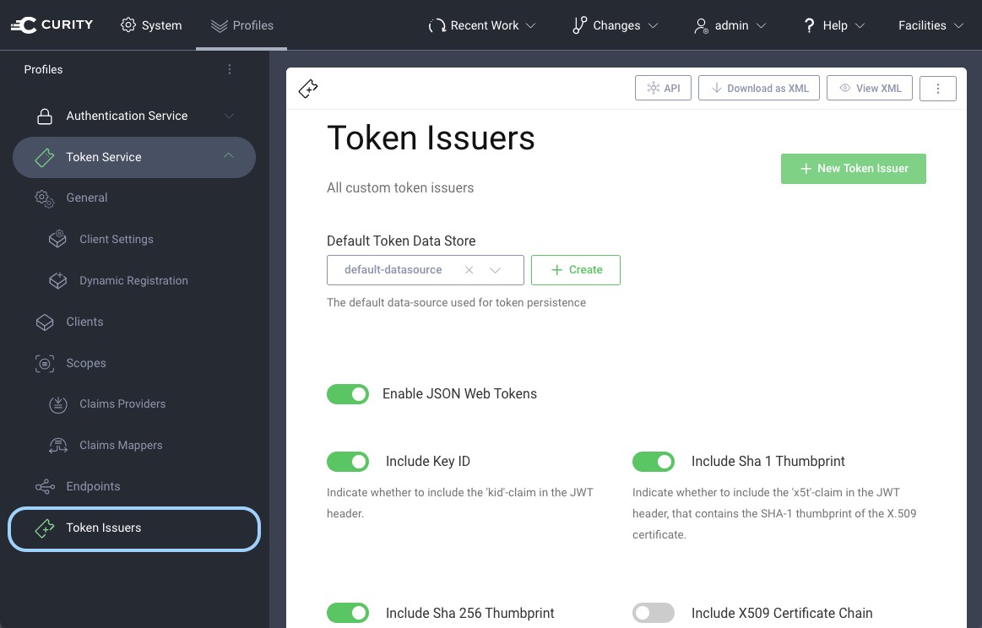Open the System settings gear icon
Screen dimensions: 982x628
129,25
